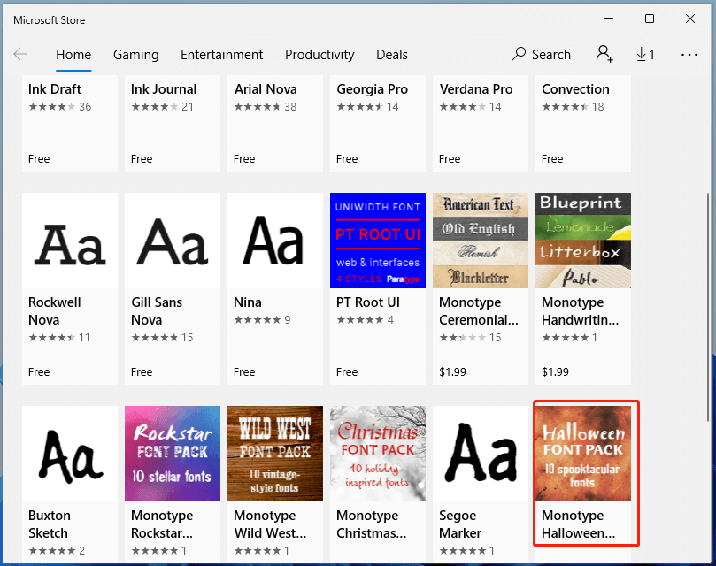This screenshot has width=716, height=566.
Task: Open the Entertainment tab
Action: (221, 54)
